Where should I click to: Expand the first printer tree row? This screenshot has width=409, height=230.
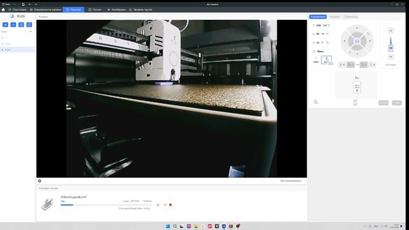click(3, 38)
